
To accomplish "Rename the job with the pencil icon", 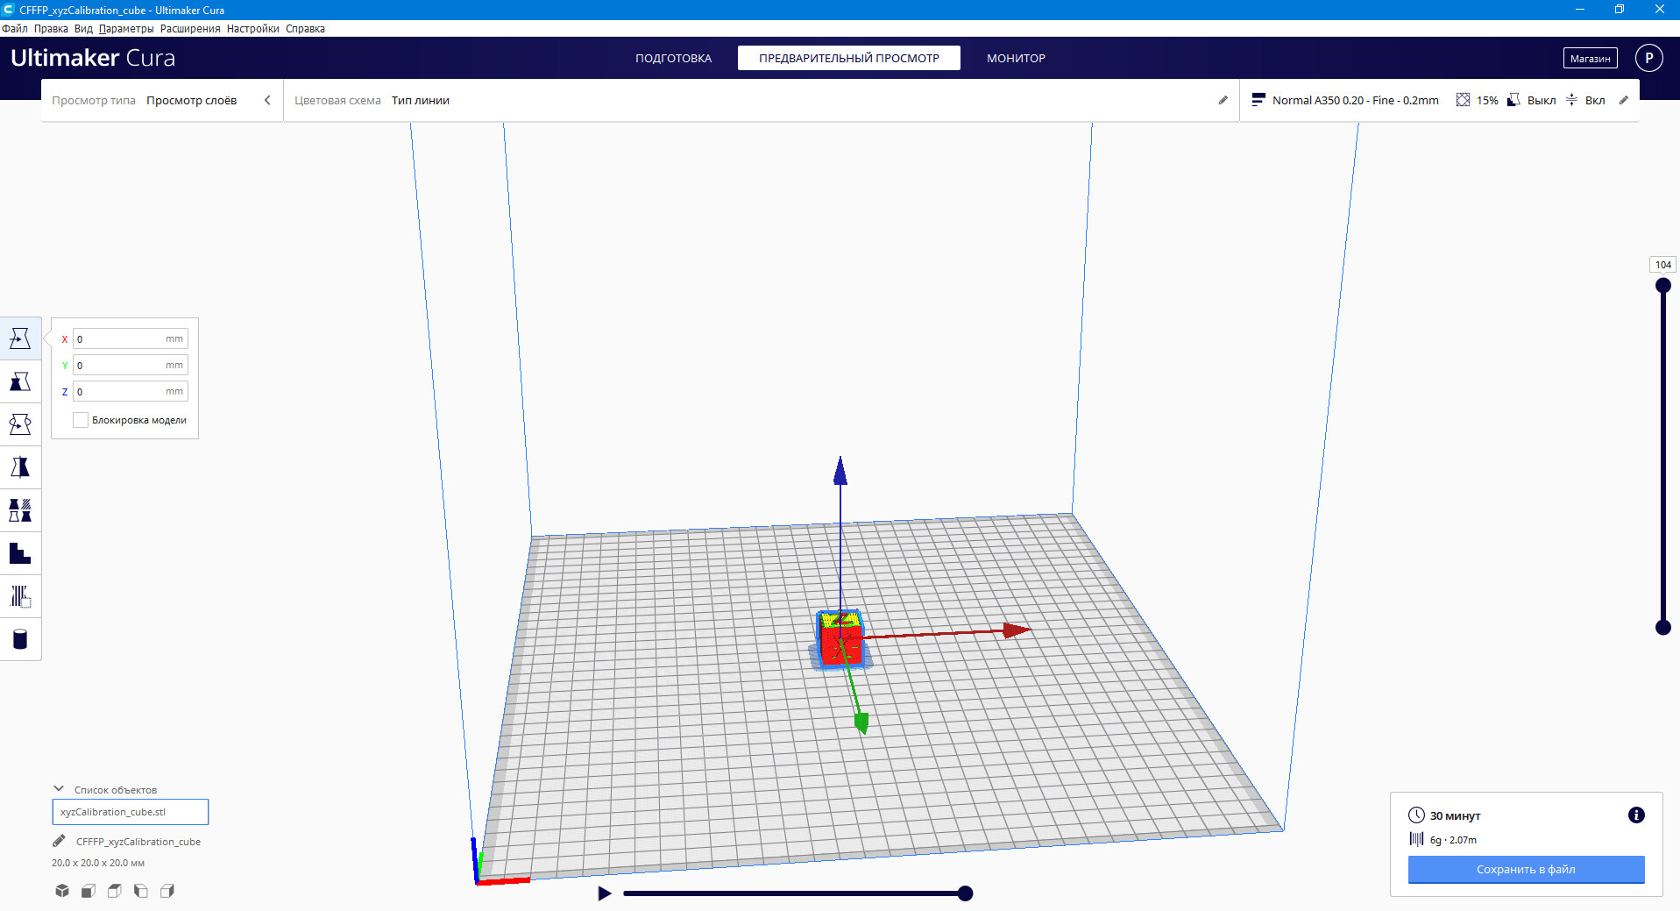I will [59, 841].
